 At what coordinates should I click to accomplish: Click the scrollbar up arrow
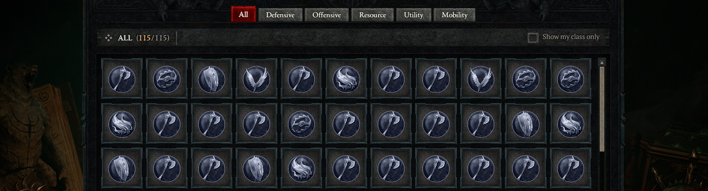point(602,63)
